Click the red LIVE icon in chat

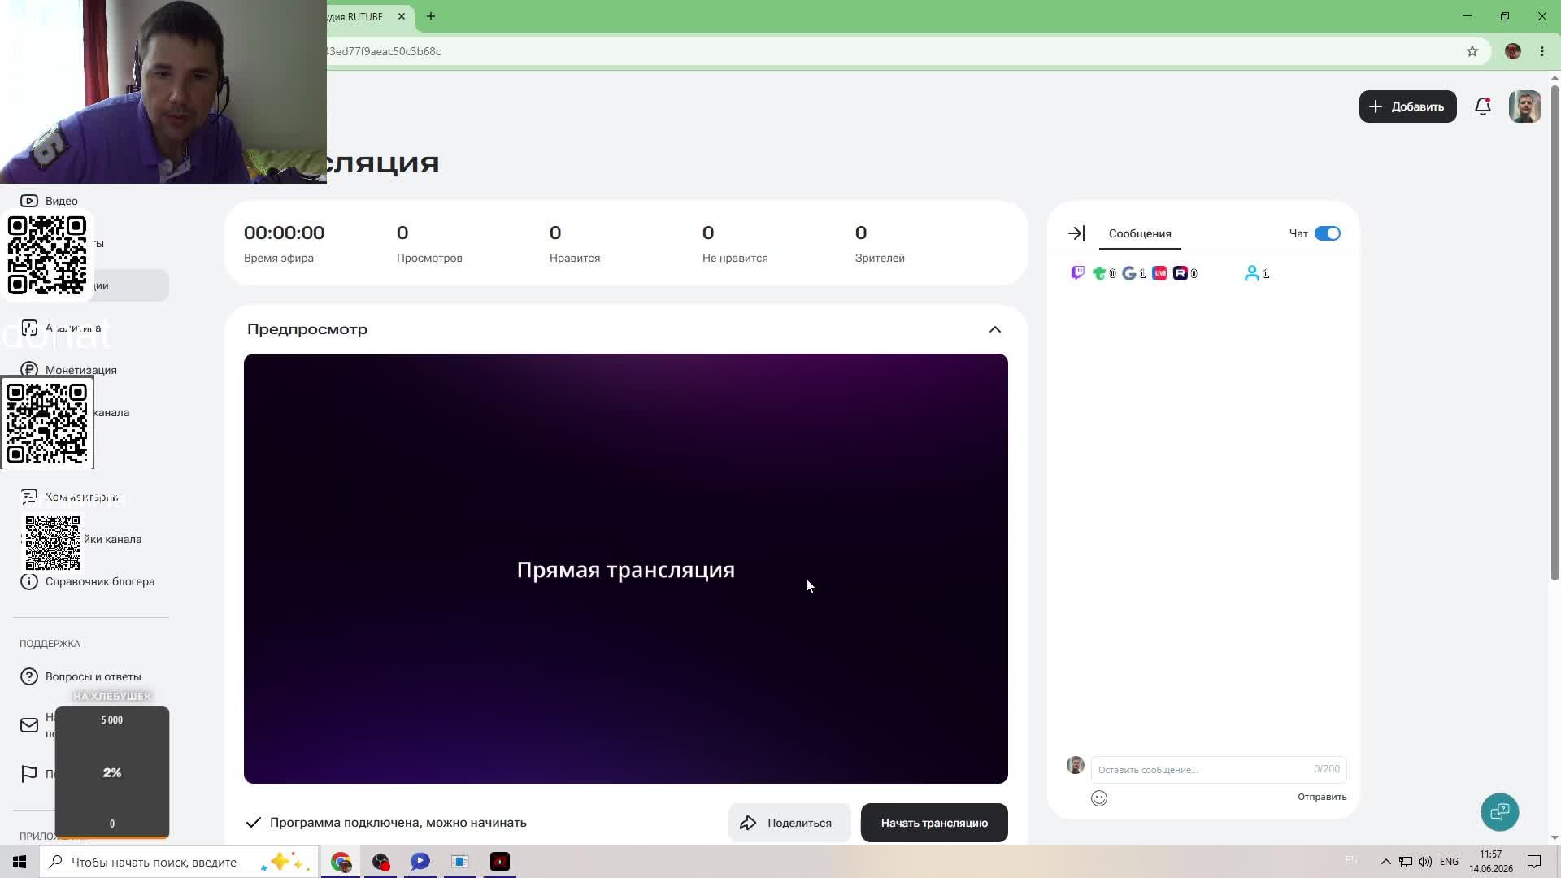coord(1159,273)
